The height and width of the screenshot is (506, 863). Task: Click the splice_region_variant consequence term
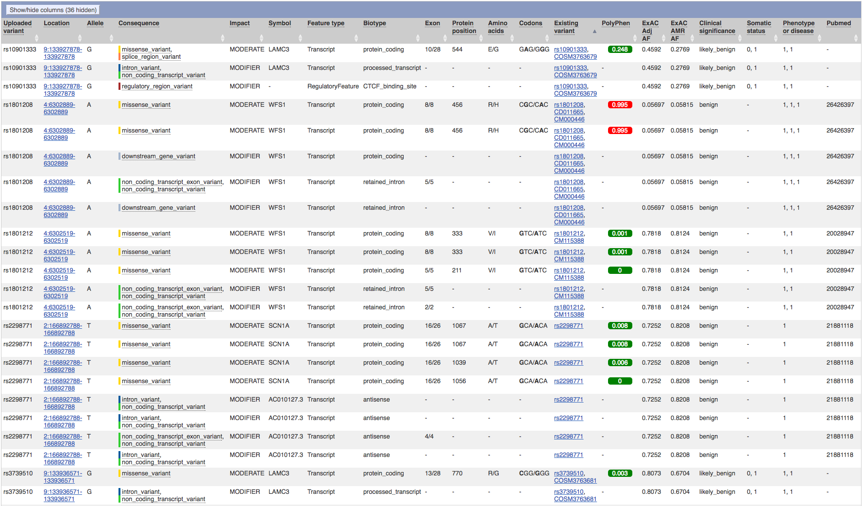click(151, 57)
